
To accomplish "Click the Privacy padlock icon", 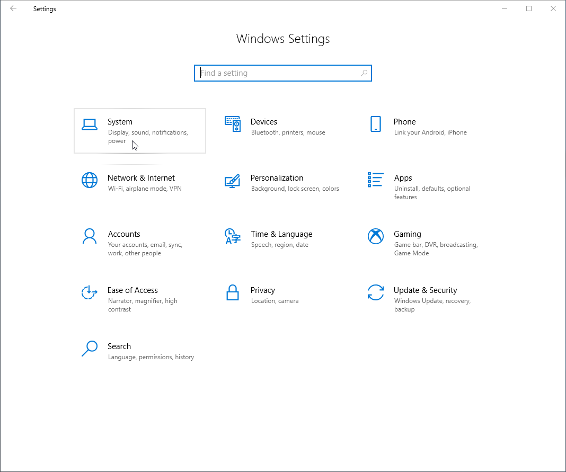I will click(233, 292).
